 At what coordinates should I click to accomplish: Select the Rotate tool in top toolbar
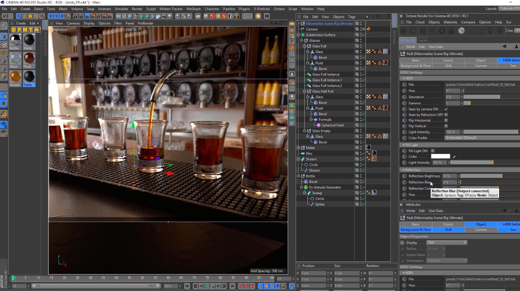(x=36, y=16)
